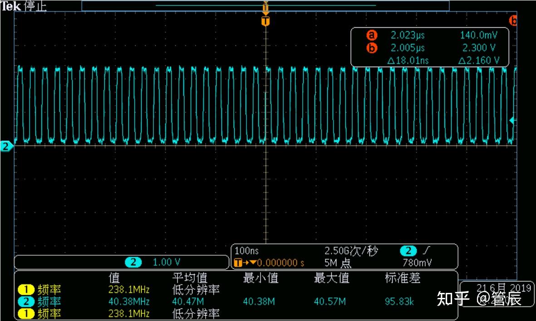Image resolution: width=536 pixels, height=321 pixels.
Task: Select cursor marker 'b' in the readout box
Action: click(371, 48)
